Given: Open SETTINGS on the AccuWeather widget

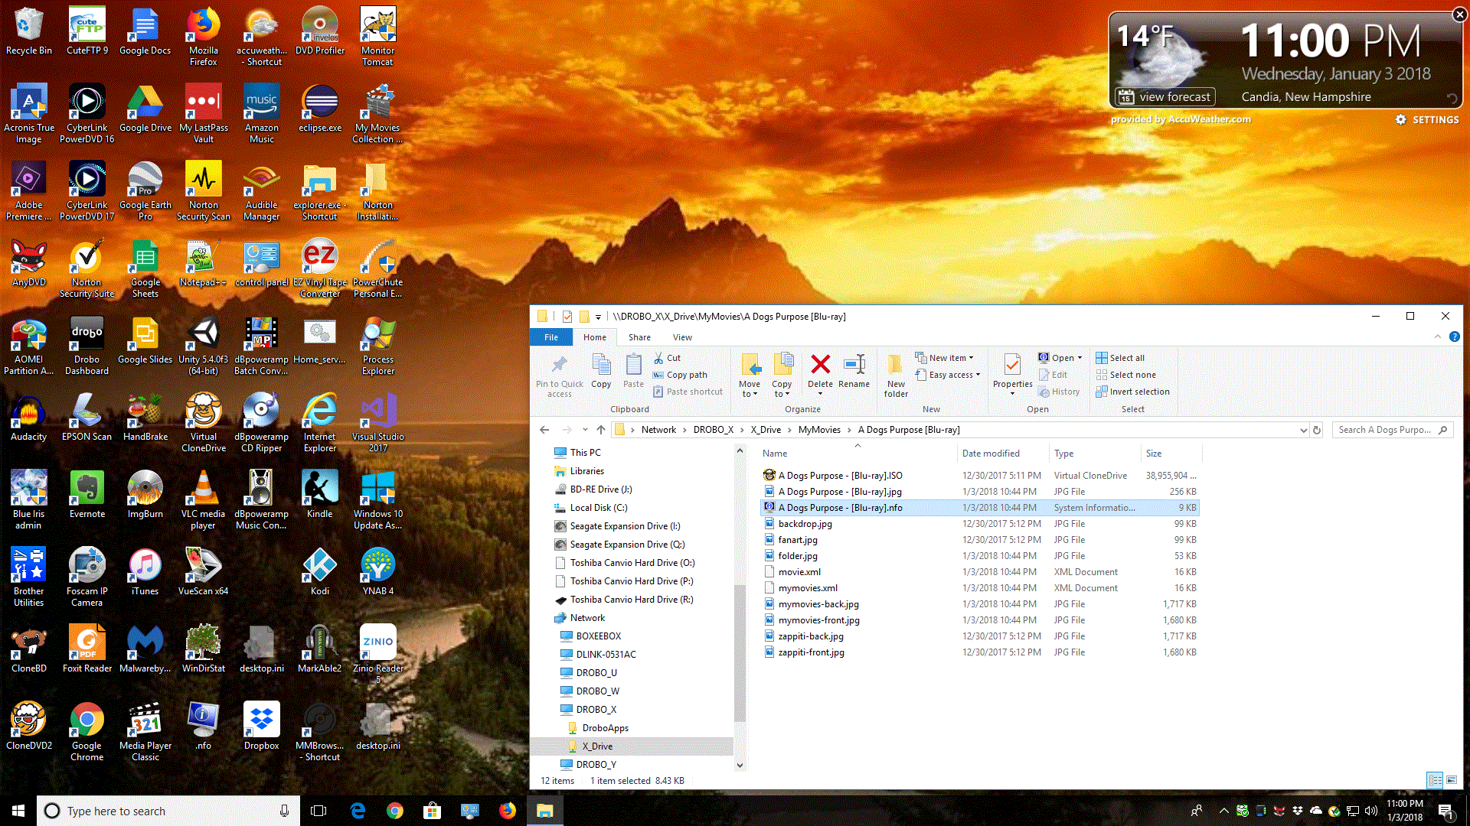Looking at the screenshot, I should point(1426,119).
